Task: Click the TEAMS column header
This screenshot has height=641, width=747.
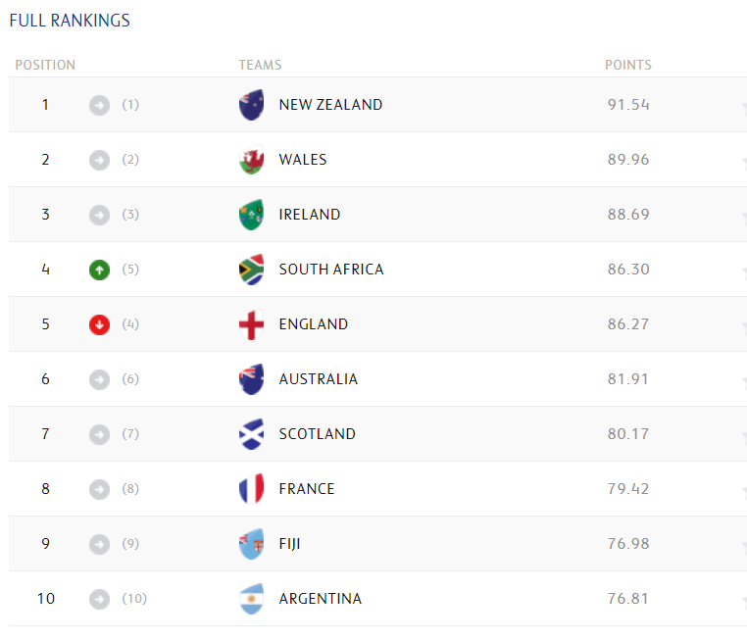Action: [x=260, y=66]
